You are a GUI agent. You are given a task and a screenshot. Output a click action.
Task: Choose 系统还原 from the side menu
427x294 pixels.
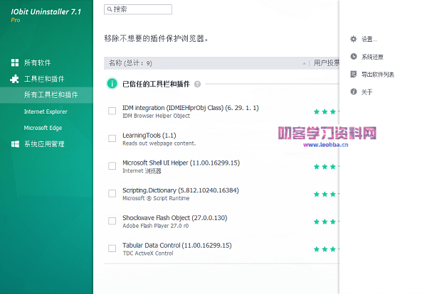click(x=372, y=57)
